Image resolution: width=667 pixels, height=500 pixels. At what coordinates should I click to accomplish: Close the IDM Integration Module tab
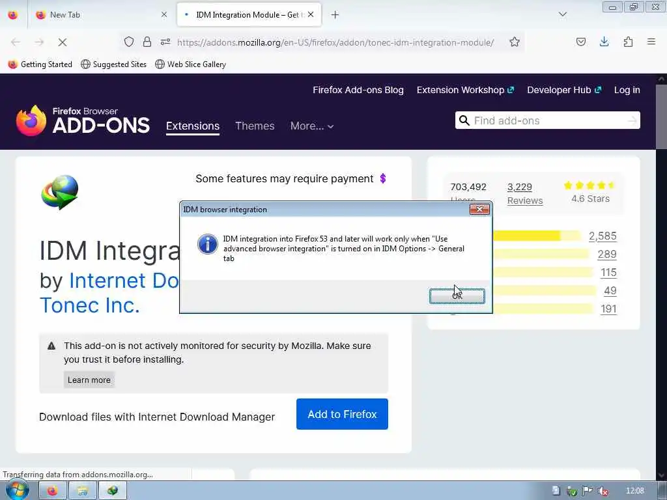point(311,14)
